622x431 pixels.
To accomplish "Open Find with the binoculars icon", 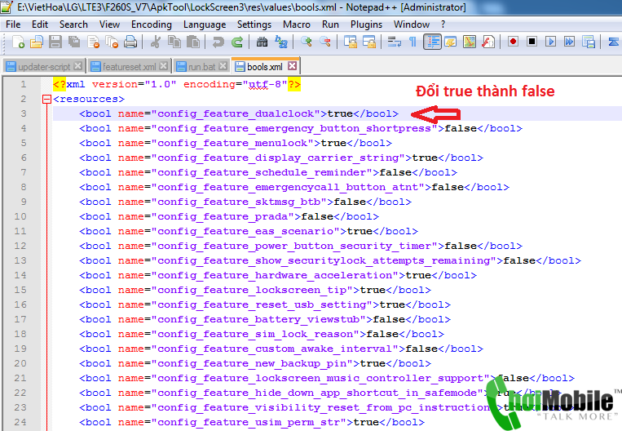I will (262, 42).
